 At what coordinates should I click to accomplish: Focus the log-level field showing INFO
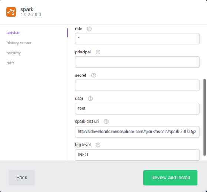[x=137, y=155]
